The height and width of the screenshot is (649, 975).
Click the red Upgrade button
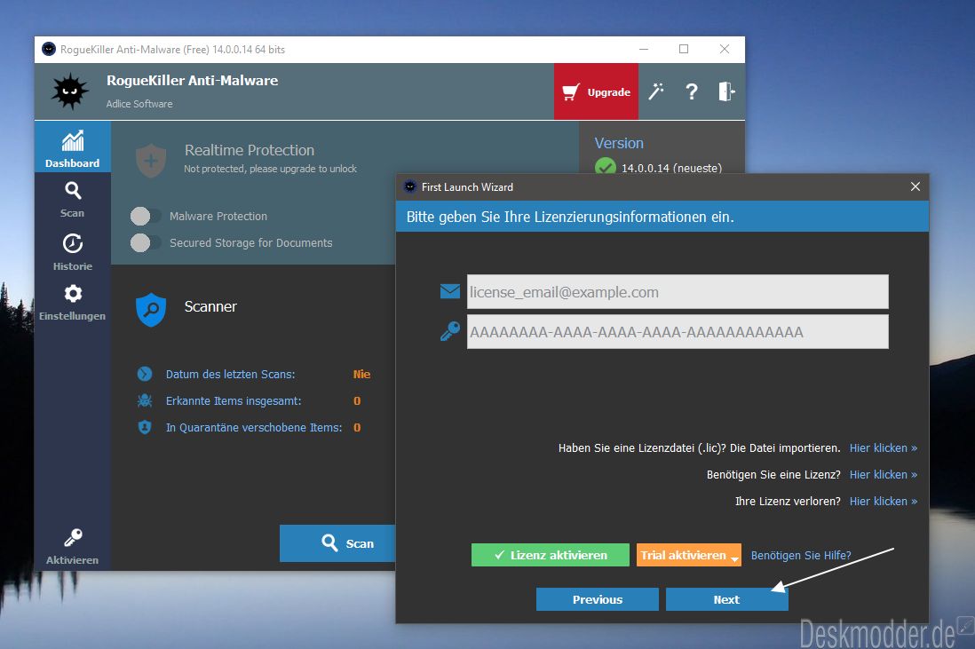click(596, 91)
